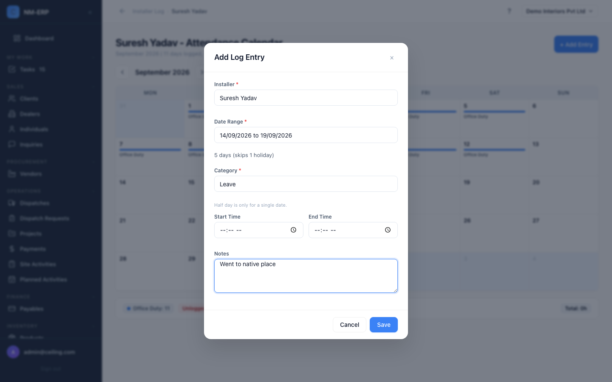Image resolution: width=612 pixels, height=382 pixels.
Task: Open Payments in the sidebar
Action: 51,249
